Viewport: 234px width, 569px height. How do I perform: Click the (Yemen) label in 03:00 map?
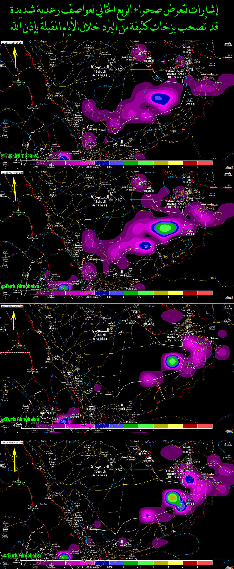coord(119,408)
